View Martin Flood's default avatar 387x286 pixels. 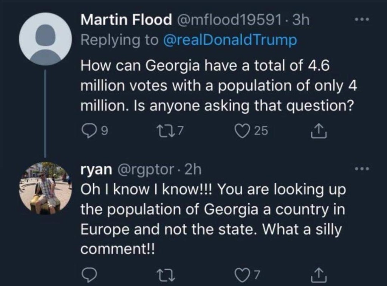pos(45,39)
